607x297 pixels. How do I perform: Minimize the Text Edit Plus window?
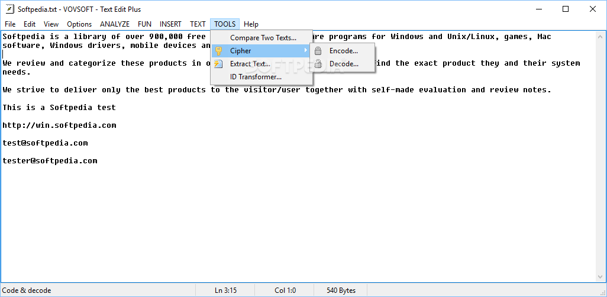(x=539, y=9)
